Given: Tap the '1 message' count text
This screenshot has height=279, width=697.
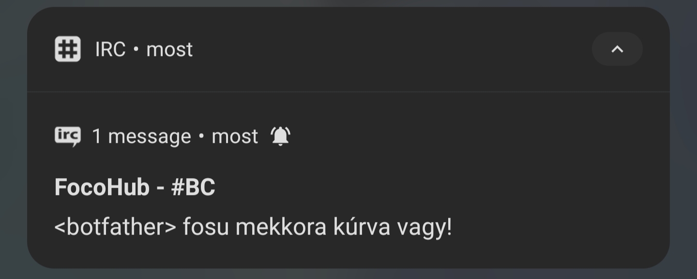Looking at the screenshot, I should (x=141, y=137).
